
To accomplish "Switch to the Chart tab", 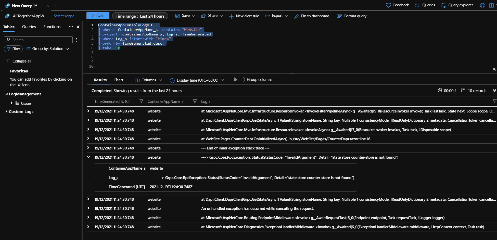I will [118, 80].
